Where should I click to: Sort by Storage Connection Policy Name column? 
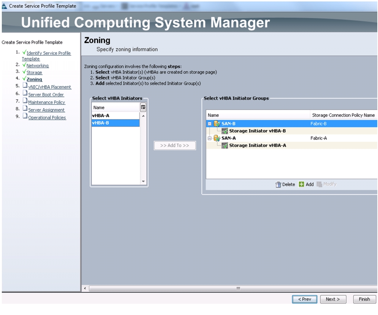click(343, 115)
